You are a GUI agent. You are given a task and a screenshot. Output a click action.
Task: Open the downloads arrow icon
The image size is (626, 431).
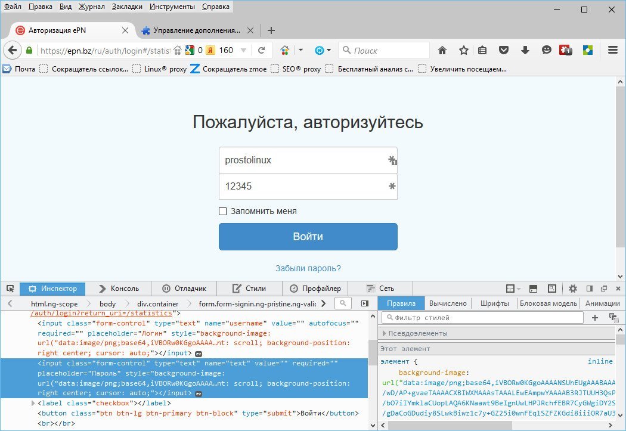tap(525, 51)
